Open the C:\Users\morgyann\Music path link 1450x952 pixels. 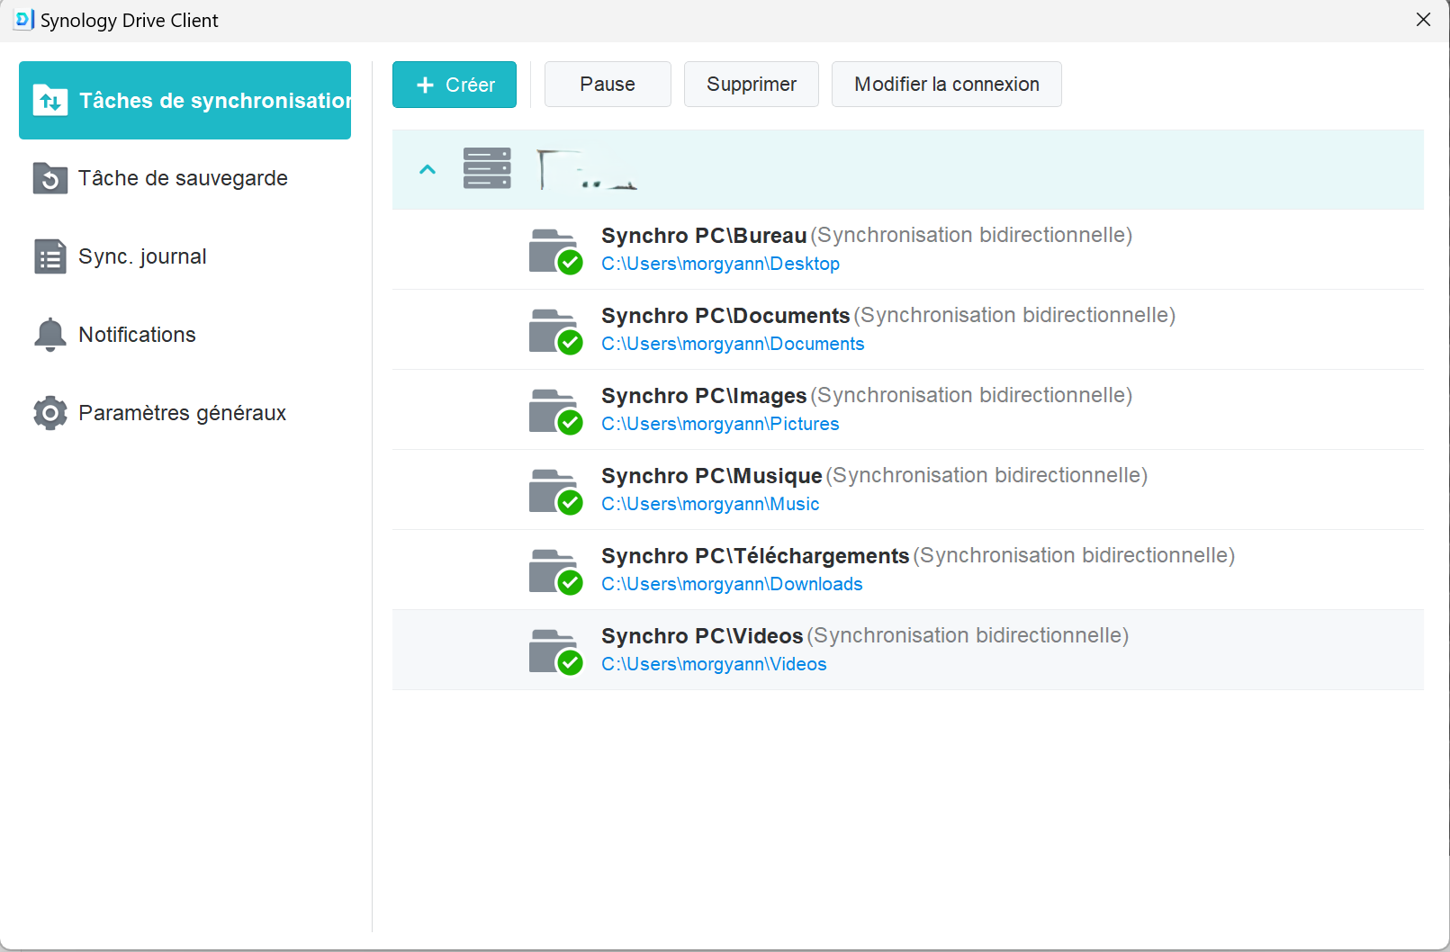coord(710,504)
